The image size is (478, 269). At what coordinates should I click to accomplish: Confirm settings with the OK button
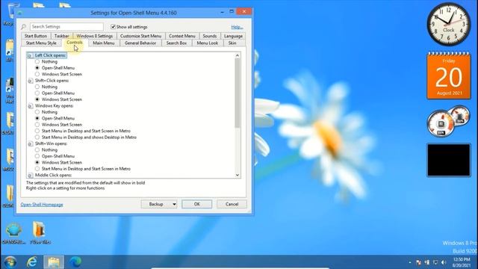[197, 204]
